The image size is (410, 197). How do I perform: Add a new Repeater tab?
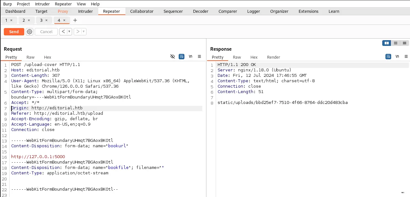(75, 20)
